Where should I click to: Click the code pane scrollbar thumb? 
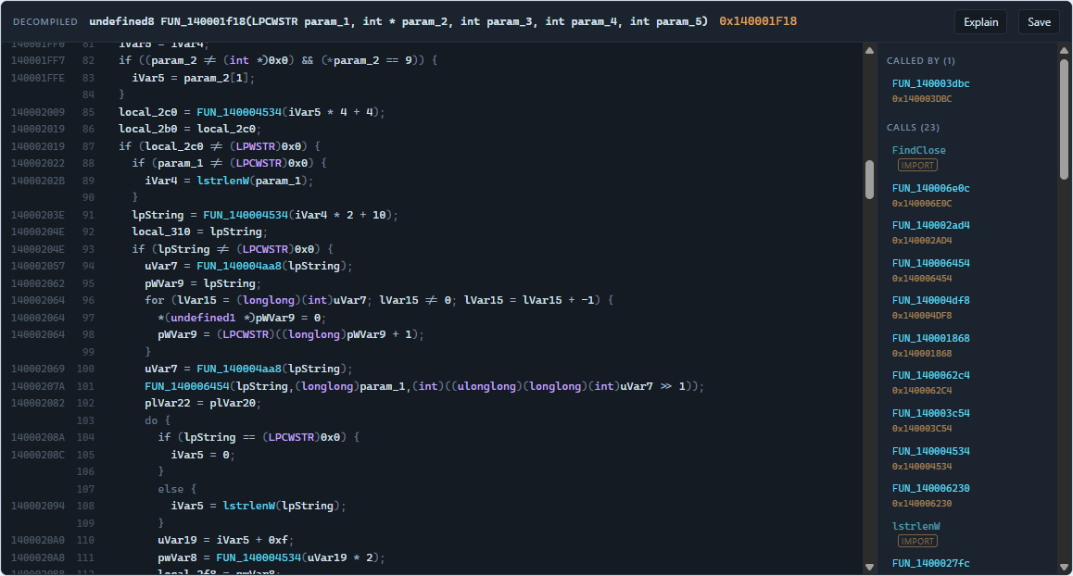pos(869,180)
